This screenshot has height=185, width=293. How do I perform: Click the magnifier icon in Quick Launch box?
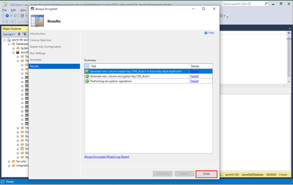(x=266, y=3)
